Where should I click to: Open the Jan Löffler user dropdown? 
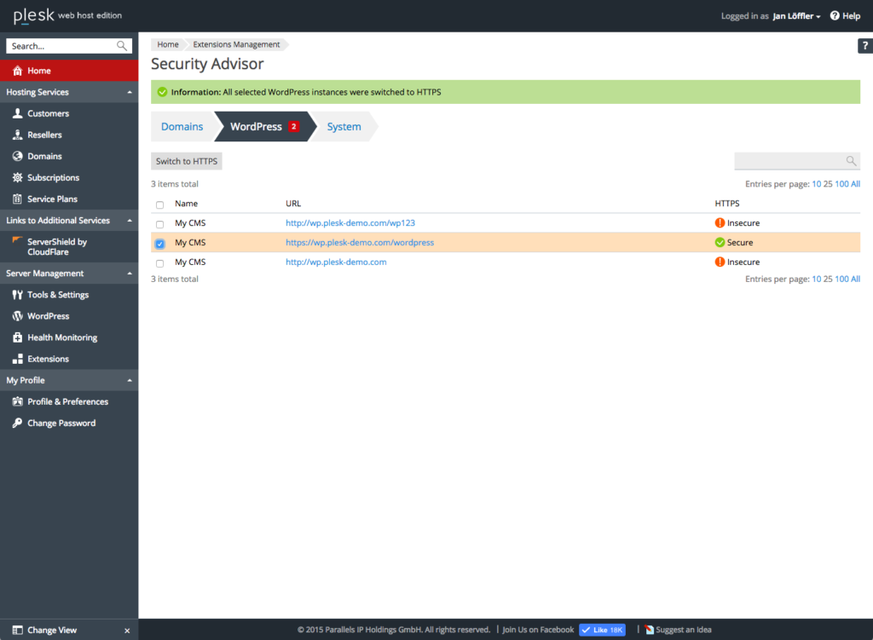[x=796, y=16]
